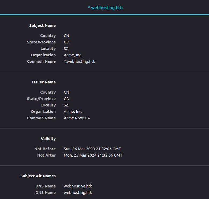Click the Subject Alt Names heading
The image size is (209, 199).
[38, 176]
